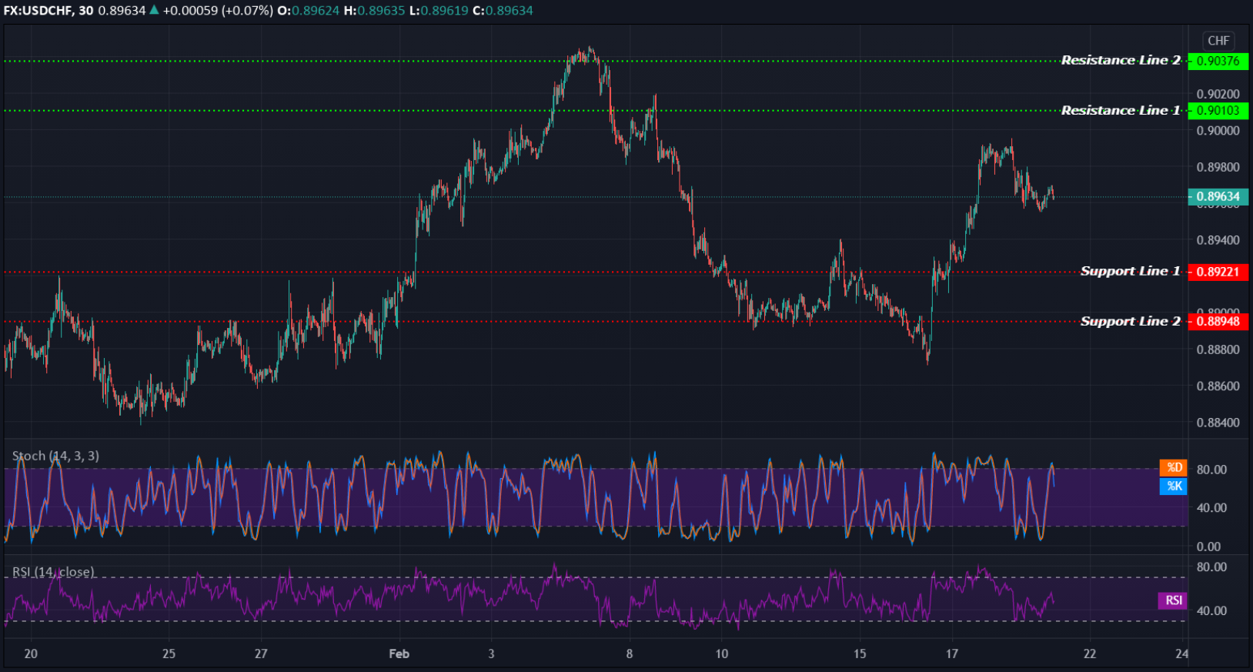Click the 80.00 level on RSI axis
The height and width of the screenshot is (672, 1253).
point(1211,567)
